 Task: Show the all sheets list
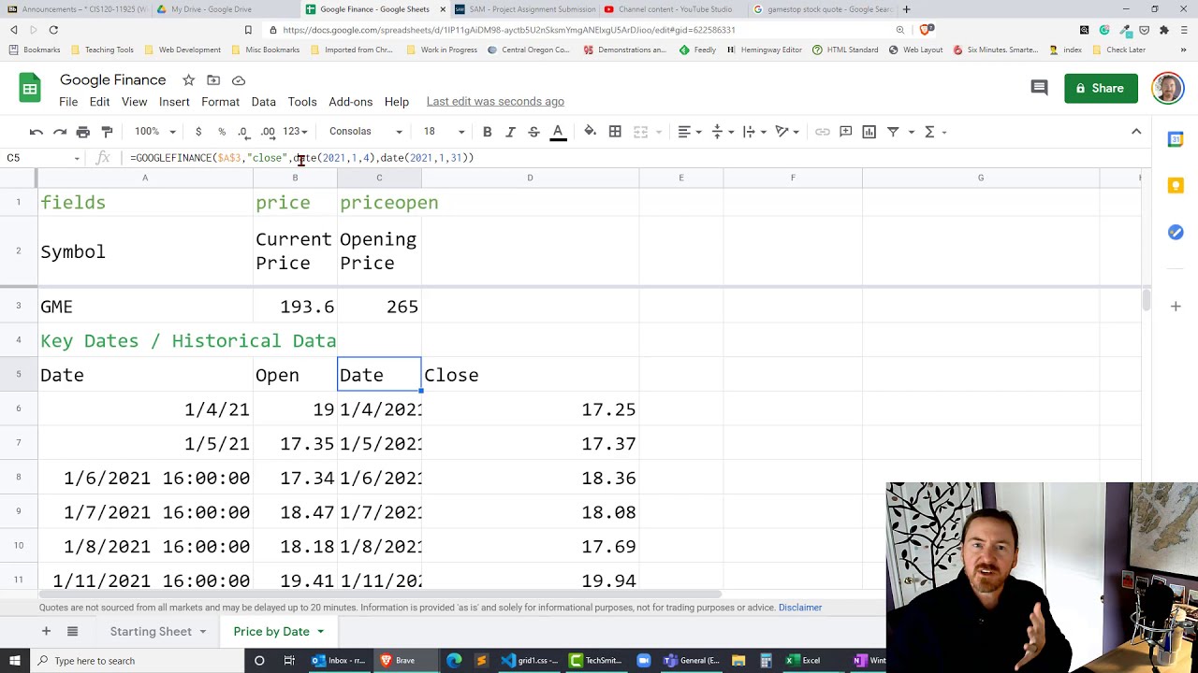click(x=72, y=632)
